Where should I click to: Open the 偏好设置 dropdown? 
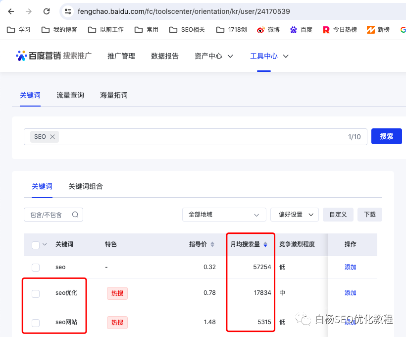(x=295, y=215)
